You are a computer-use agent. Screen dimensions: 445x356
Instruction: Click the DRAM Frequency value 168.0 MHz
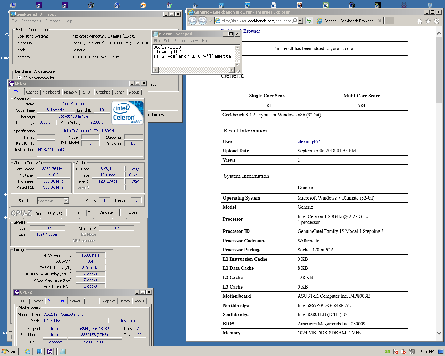click(90, 255)
